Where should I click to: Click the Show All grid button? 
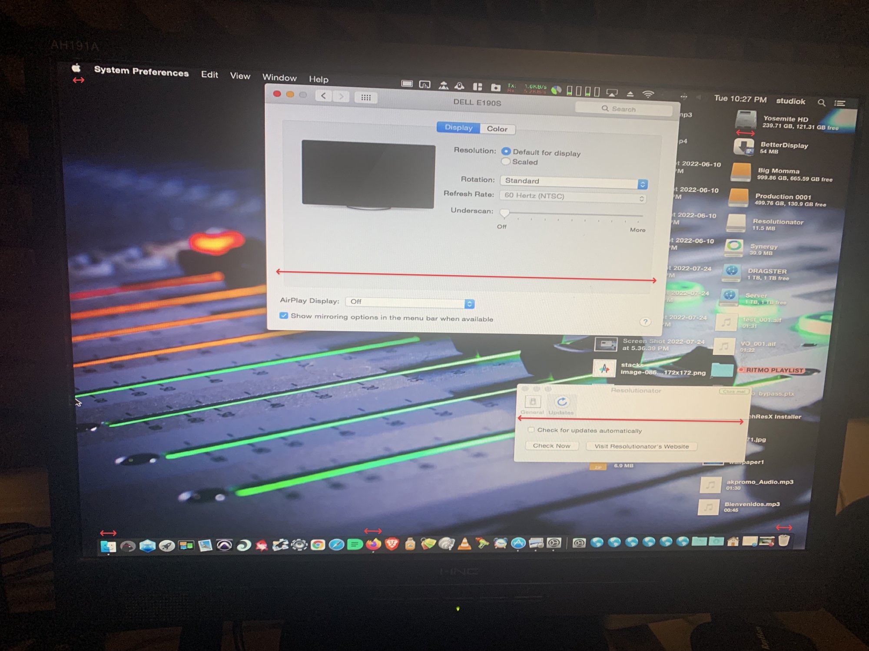366,98
